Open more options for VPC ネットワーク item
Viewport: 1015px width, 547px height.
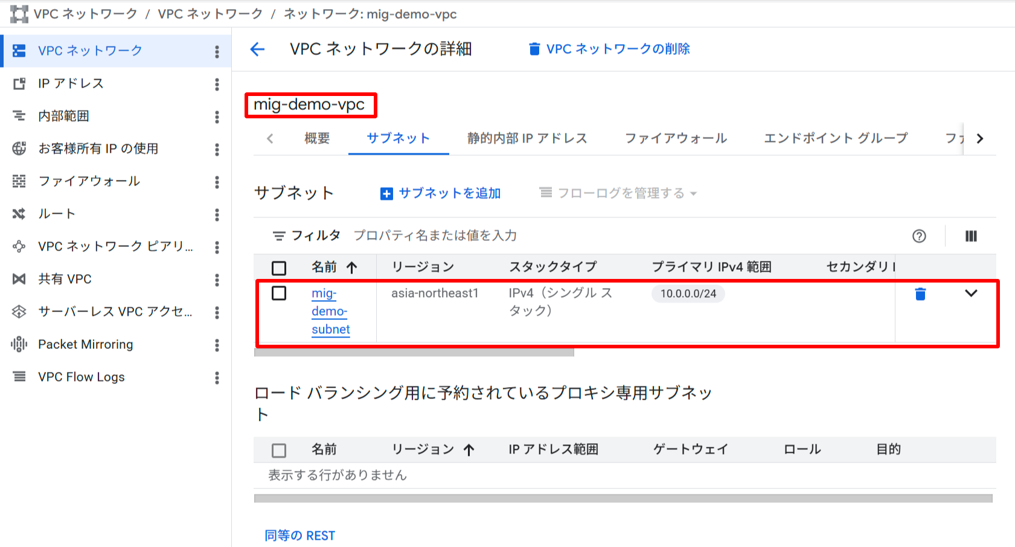(x=217, y=51)
